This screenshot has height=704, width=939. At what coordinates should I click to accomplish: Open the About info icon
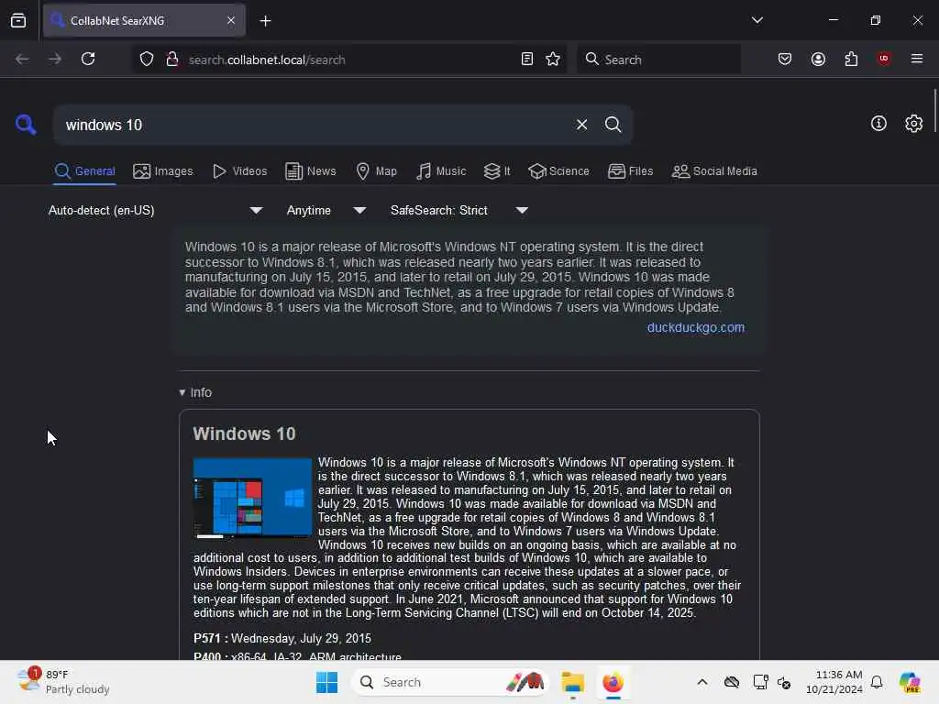[x=878, y=124]
